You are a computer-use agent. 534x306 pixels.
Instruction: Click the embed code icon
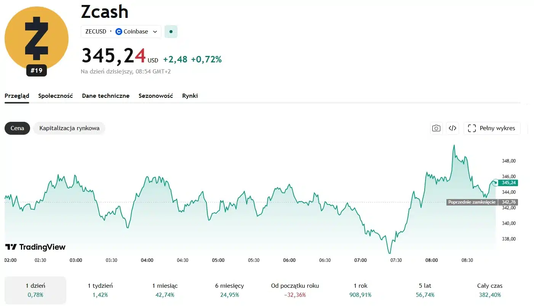452,128
